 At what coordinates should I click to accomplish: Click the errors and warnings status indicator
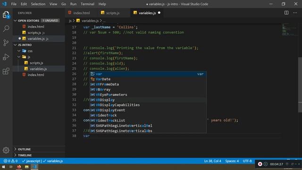coord(10,161)
